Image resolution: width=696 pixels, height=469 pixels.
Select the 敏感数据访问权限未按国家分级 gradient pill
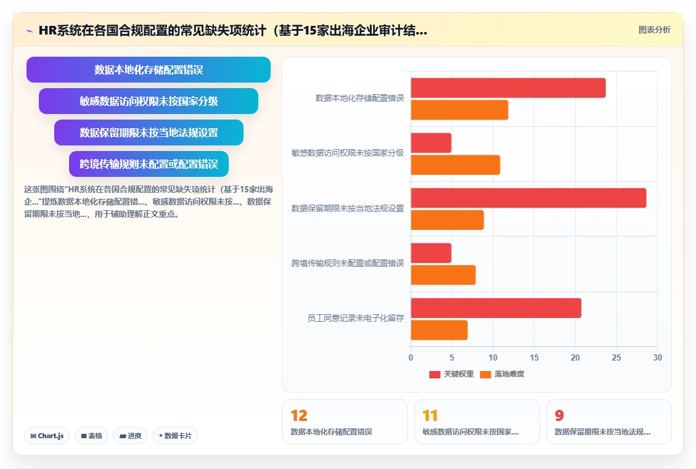coord(148,101)
